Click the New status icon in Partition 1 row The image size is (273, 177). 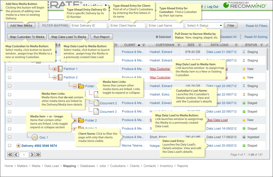coord(244,69)
